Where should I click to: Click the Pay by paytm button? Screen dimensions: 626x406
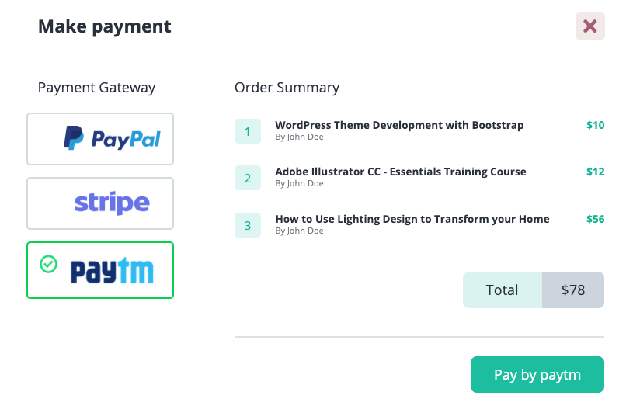click(x=537, y=375)
